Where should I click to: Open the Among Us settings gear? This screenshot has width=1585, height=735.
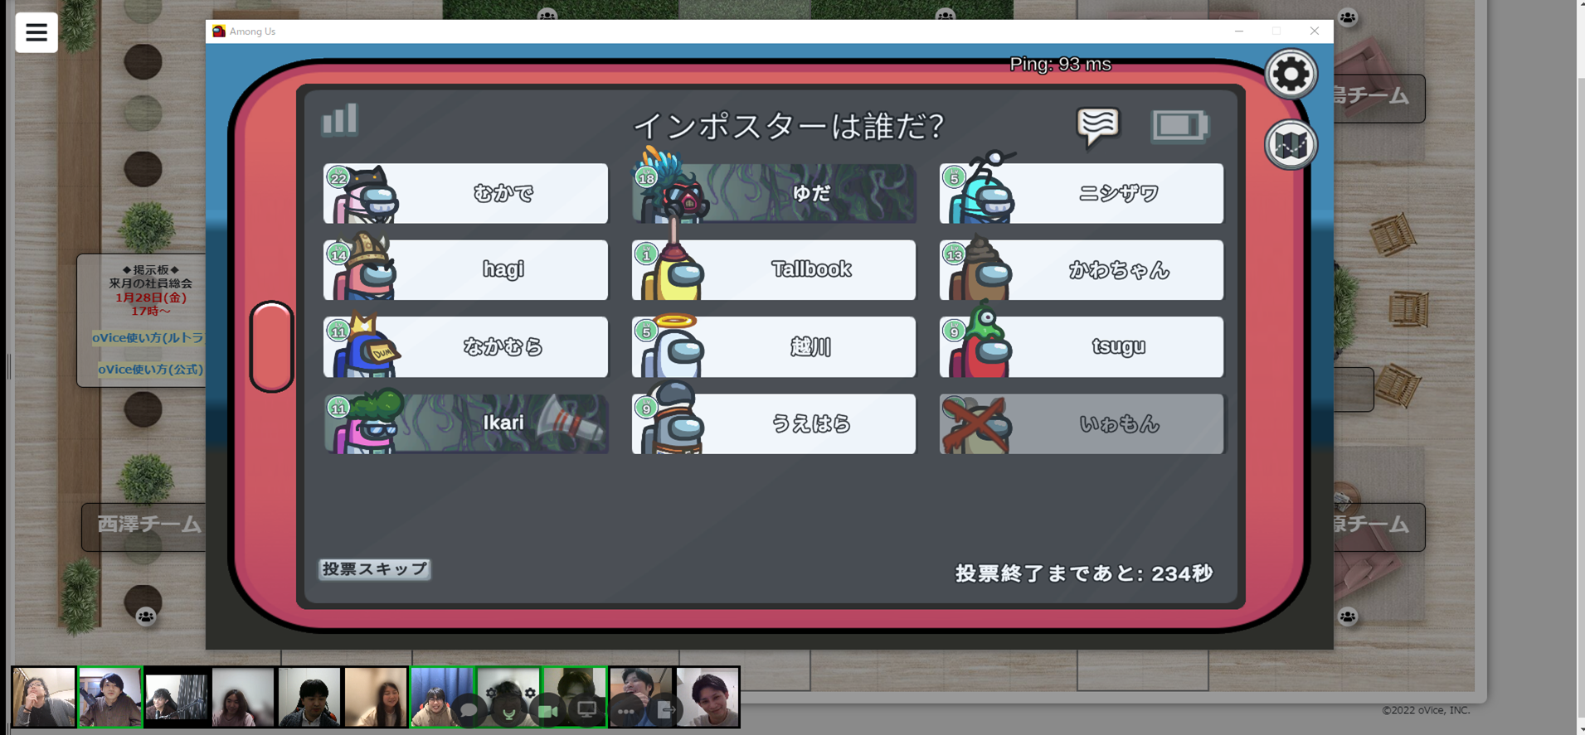click(x=1291, y=75)
